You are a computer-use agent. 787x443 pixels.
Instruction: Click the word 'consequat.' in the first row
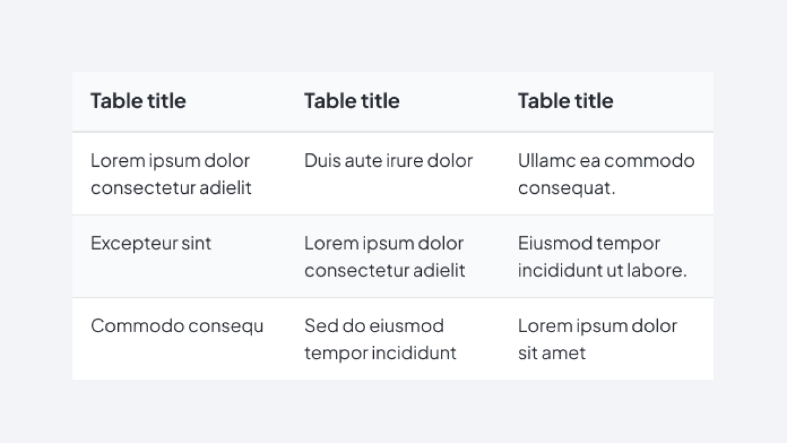tap(566, 188)
